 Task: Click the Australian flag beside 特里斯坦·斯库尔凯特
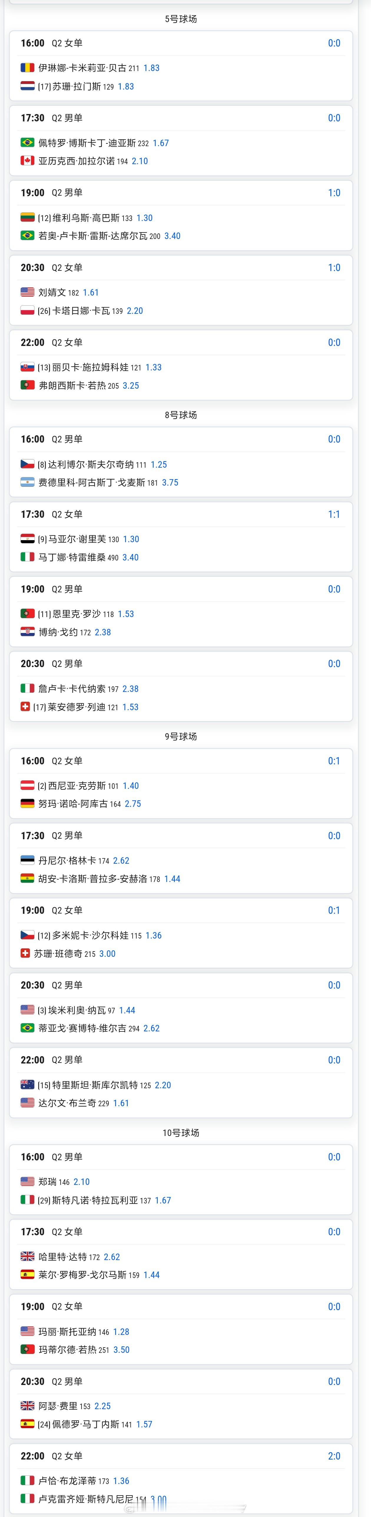(27, 1085)
